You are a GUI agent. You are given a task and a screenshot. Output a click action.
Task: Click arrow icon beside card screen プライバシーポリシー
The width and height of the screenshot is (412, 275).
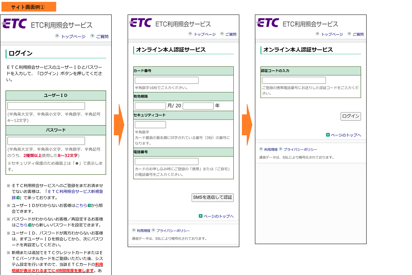pyautogui.click(x=153, y=230)
